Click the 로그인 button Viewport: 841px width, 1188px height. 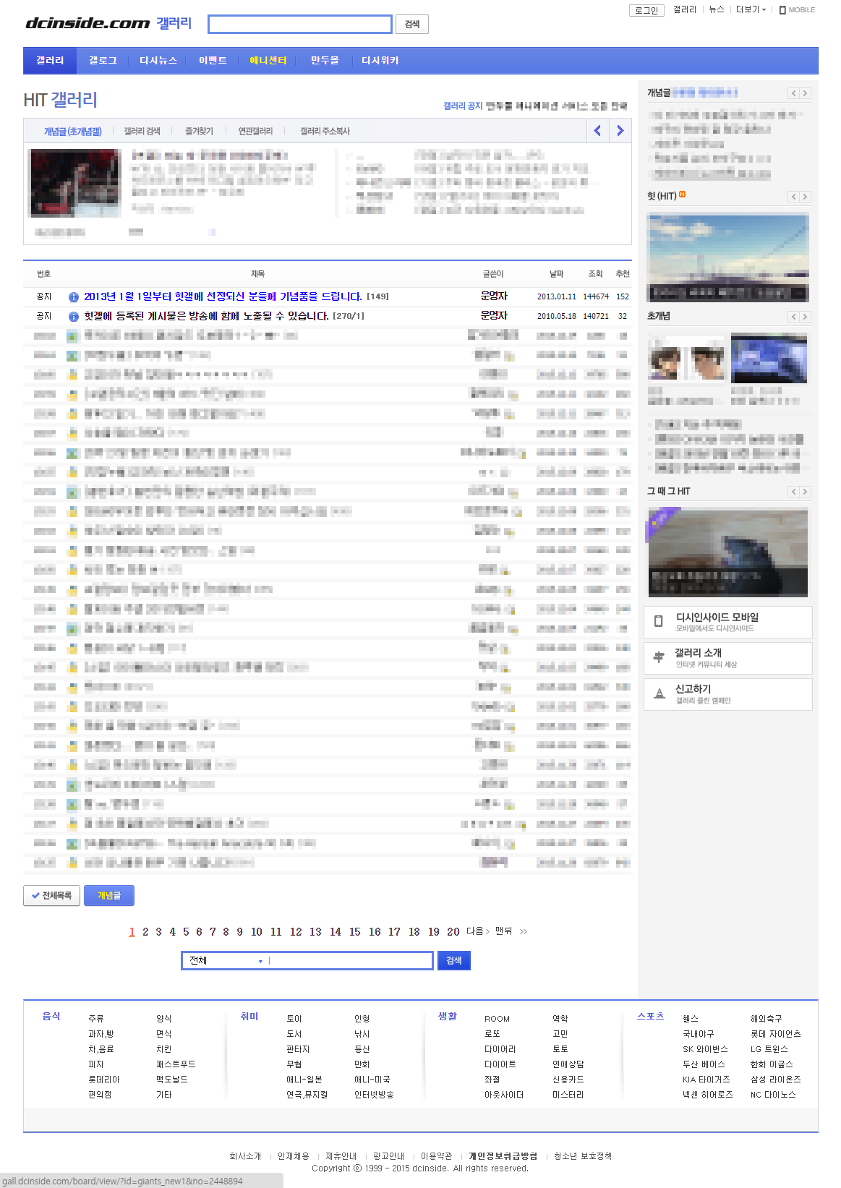[x=646, y=10]
